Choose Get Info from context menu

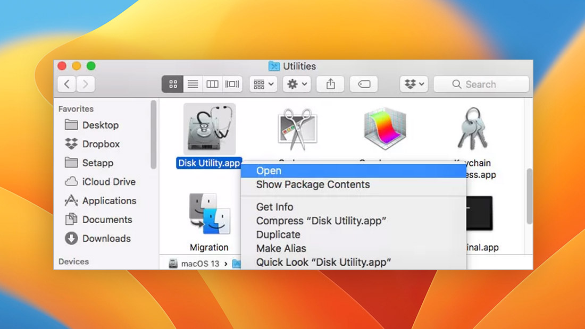[x=354, y=207]
